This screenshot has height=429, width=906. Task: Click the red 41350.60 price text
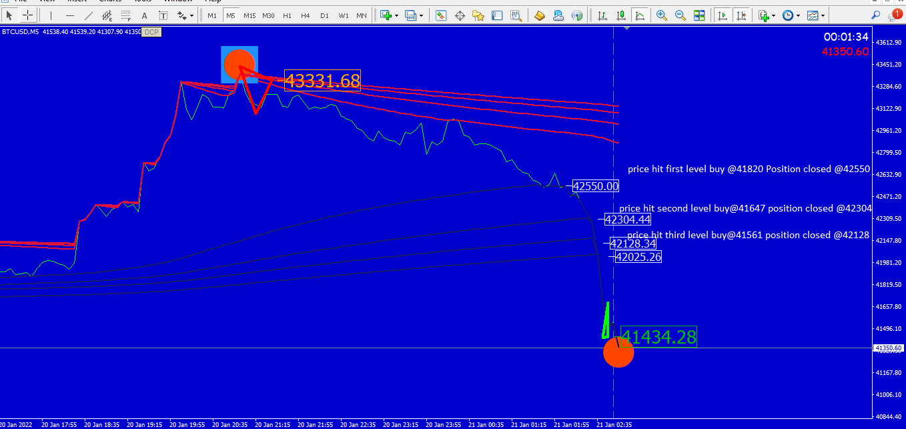845,51
